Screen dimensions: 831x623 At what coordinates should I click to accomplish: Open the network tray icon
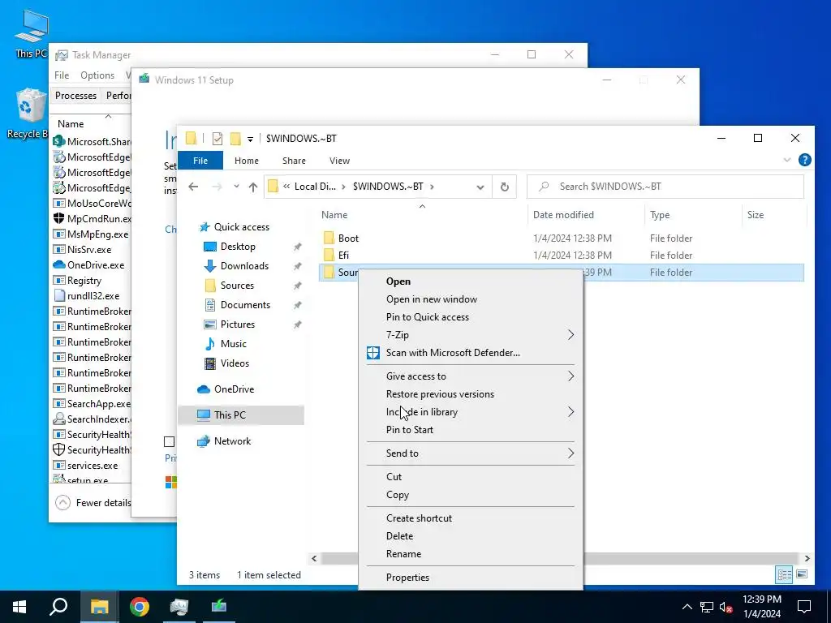pos(707,607)
